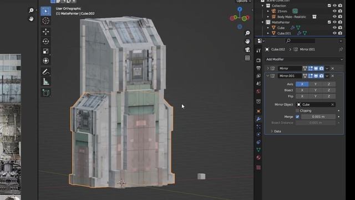
Task: Choose the Annotate pencil tool
Action: tap(45, 72)
